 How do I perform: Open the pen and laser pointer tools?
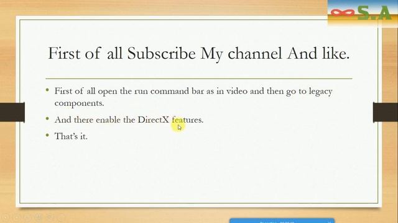[x=27, y=217]
